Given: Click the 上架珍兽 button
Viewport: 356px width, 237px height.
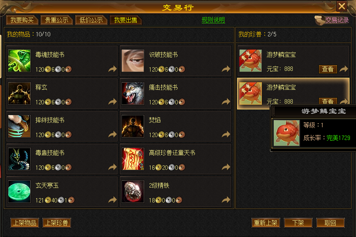Looking at the screenshot, I should [57, 223].
